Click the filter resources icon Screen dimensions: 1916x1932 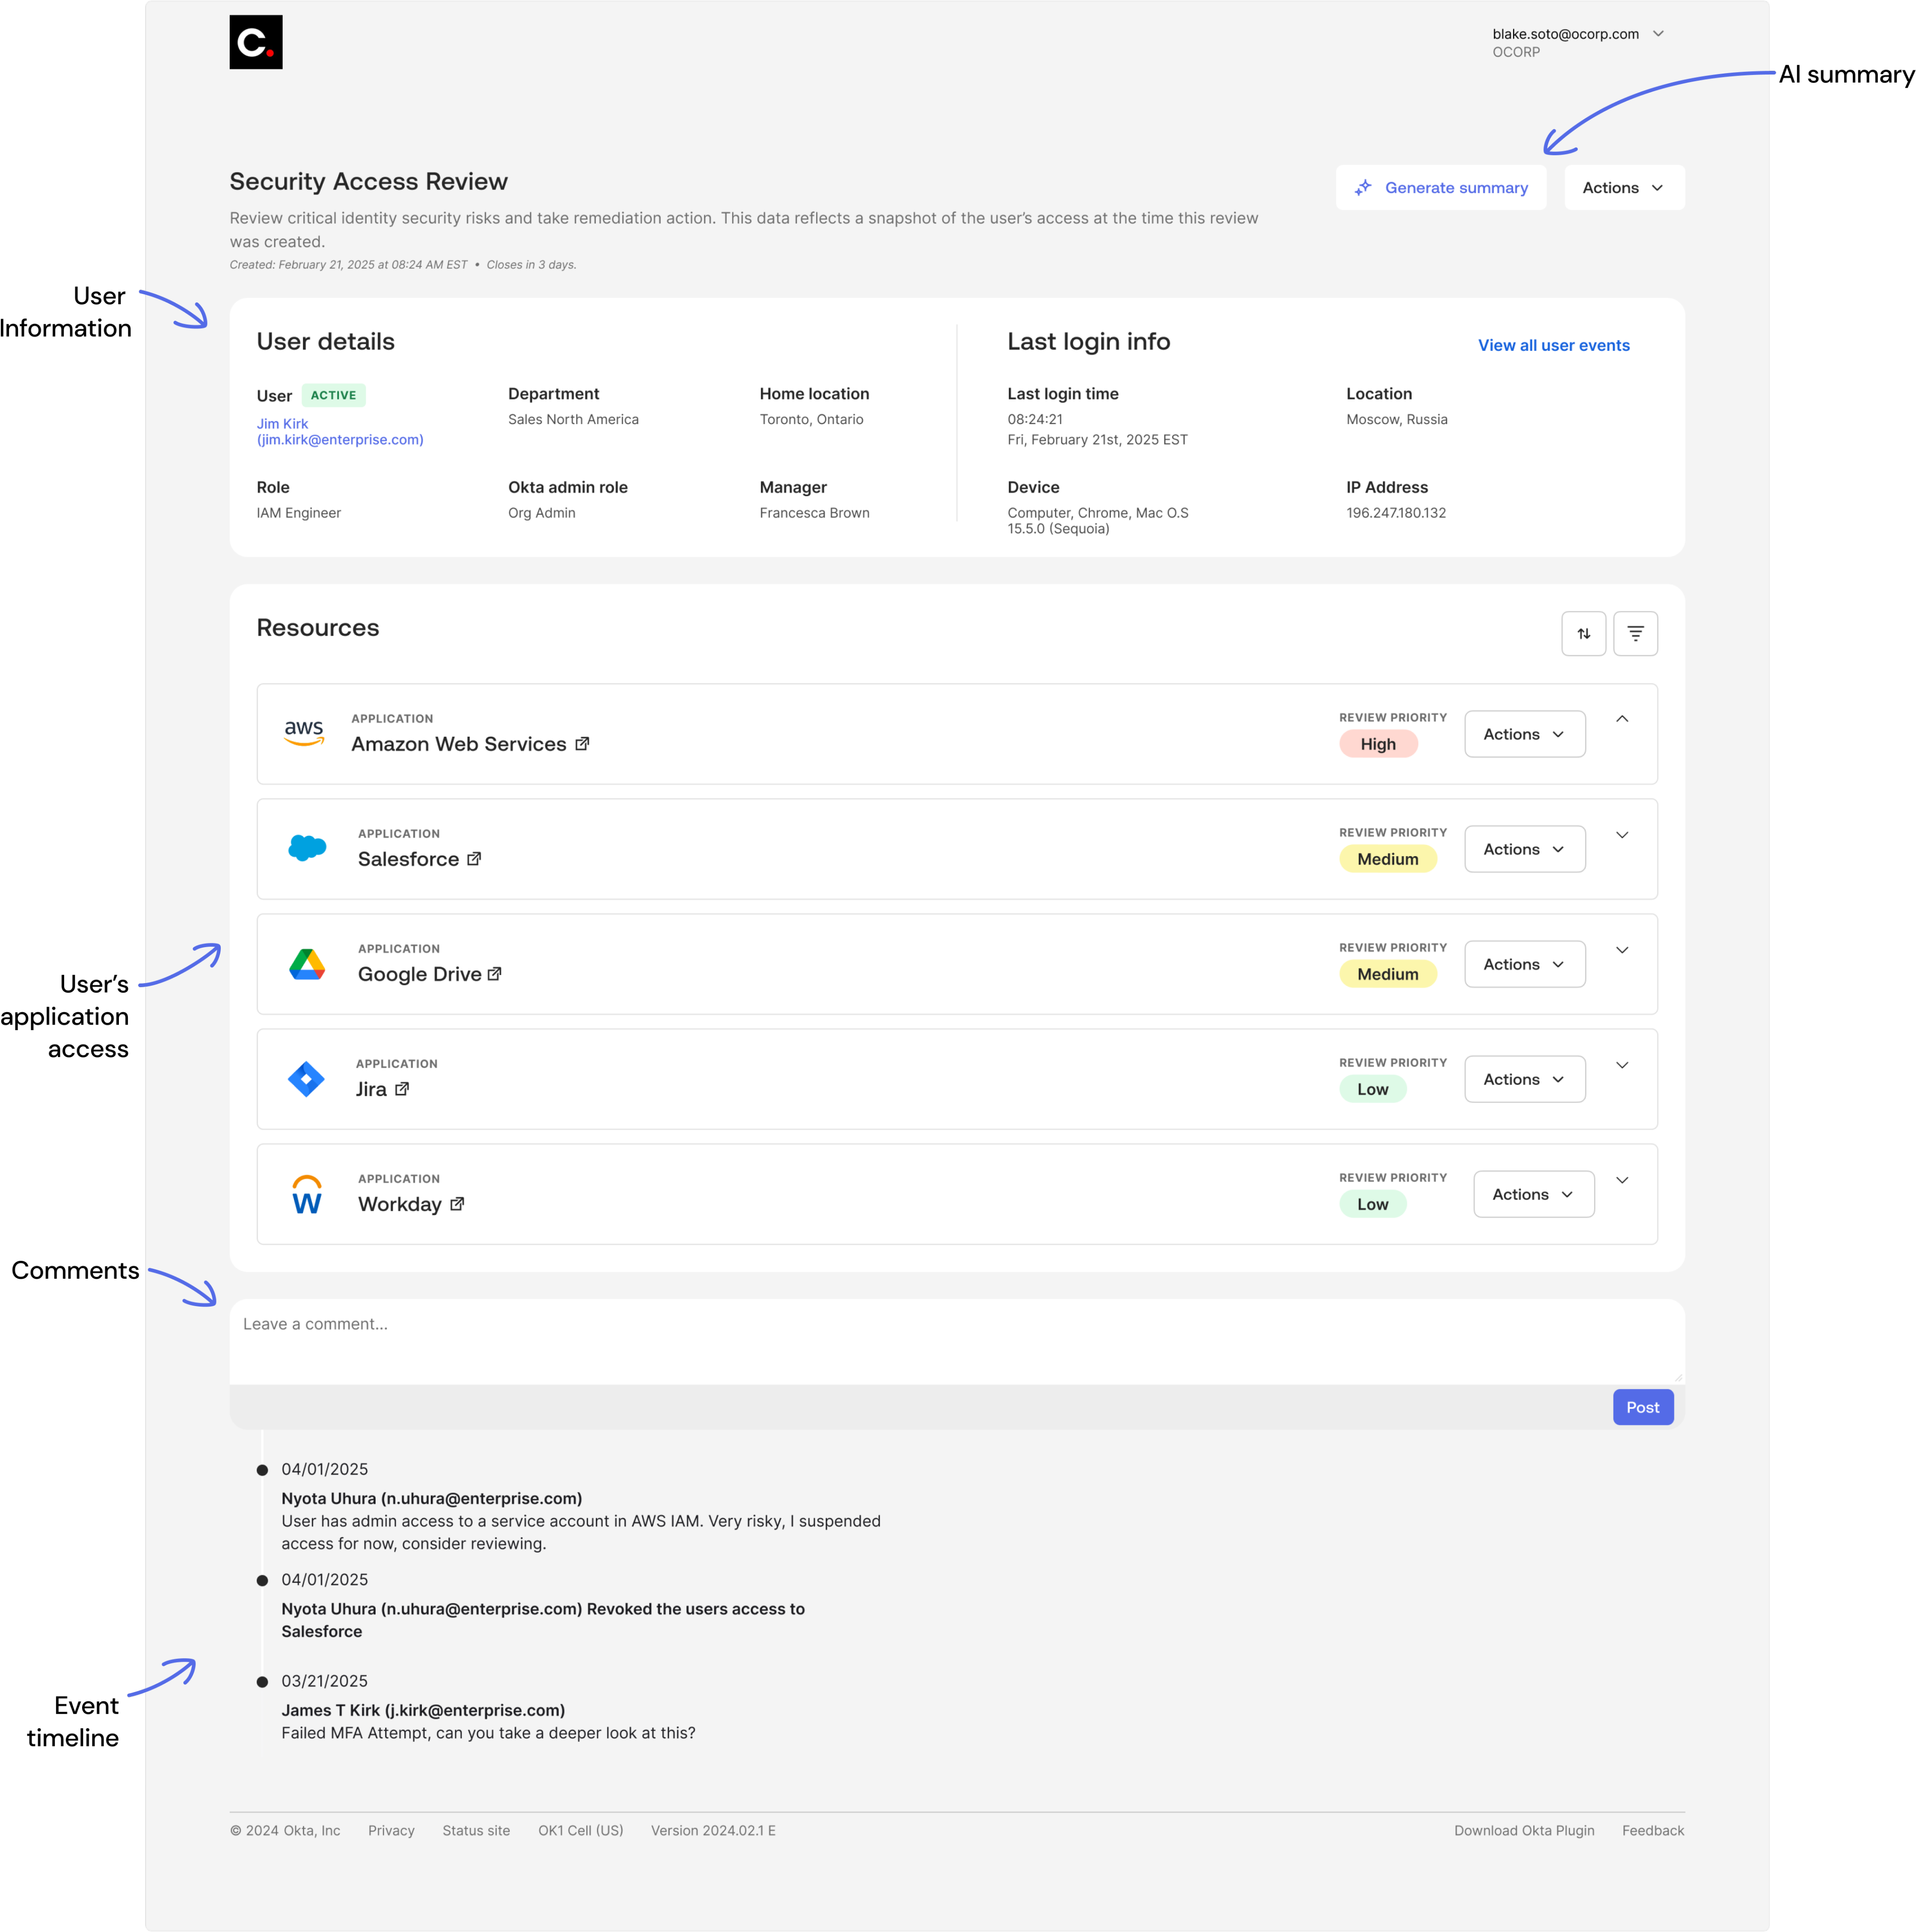(1635, 634)
